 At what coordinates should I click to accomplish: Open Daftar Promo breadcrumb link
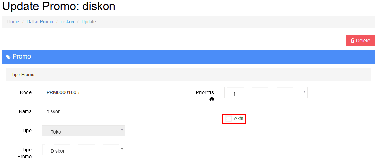(x=40, y=22)
